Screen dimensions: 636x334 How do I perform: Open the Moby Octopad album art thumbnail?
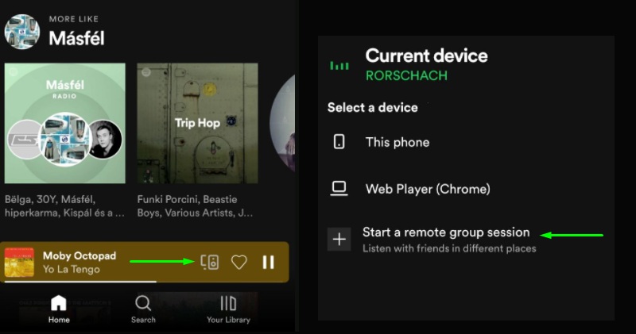click(x=19, y=263)
